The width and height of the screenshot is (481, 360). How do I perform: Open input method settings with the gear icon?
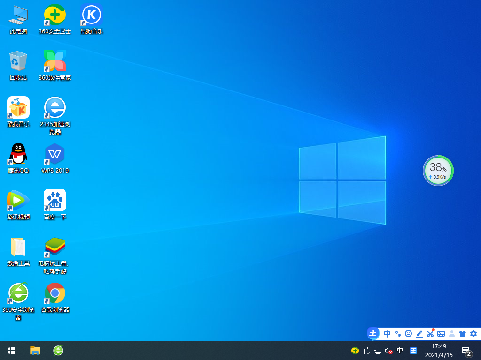pyautogui.click(x=473, y=334)
